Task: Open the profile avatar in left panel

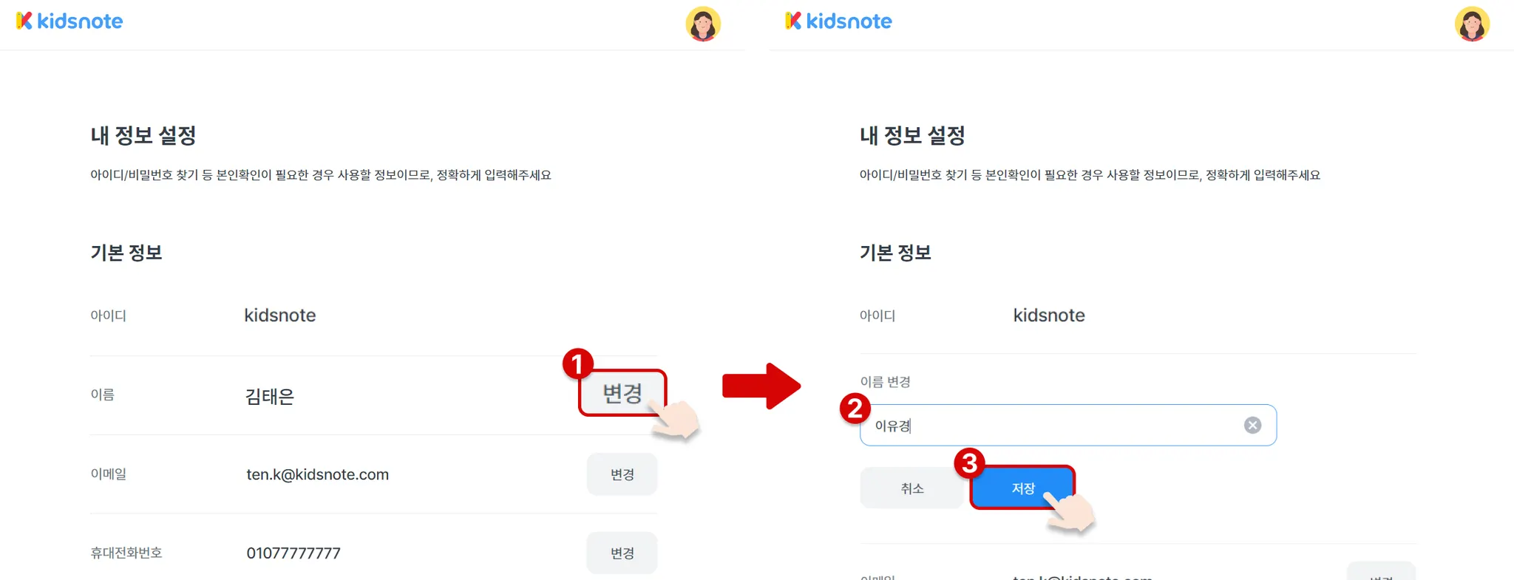Action: [x=703, y=24]
